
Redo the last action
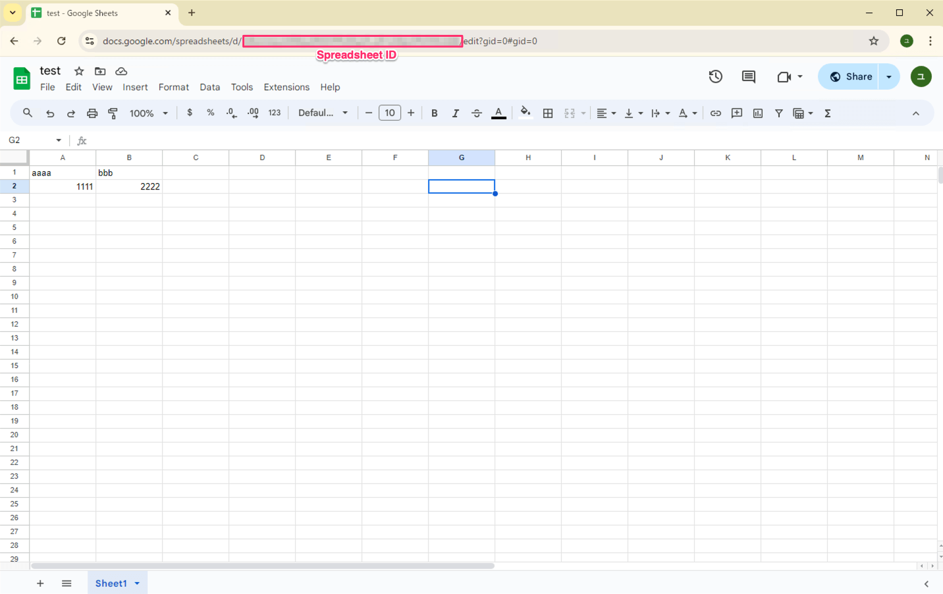click(71, 113)
